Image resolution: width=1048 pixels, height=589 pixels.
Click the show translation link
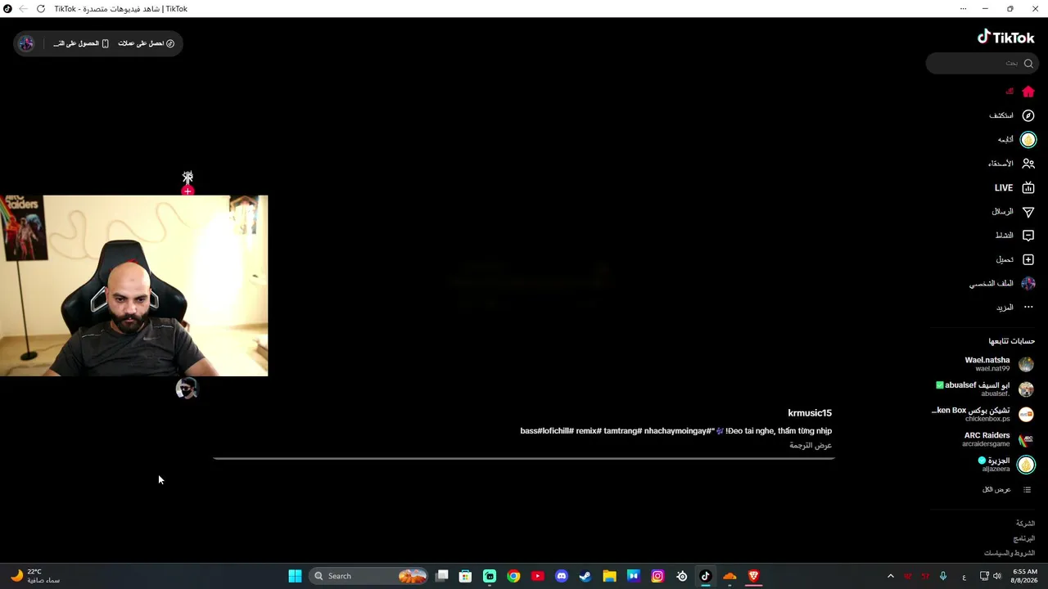coord(811,446)
